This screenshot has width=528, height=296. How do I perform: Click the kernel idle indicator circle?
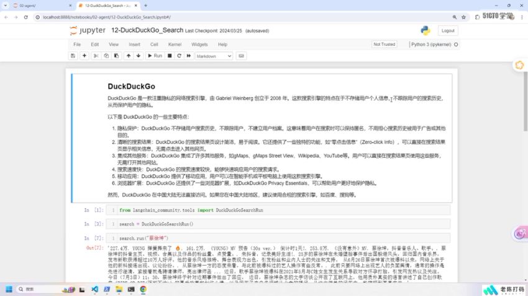pos(456,45)
